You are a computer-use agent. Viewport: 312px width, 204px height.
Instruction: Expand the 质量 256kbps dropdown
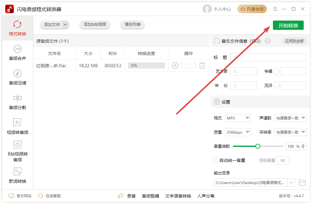[x=238, y=132]
